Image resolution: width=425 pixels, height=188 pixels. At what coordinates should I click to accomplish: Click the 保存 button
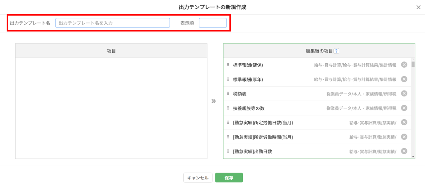(x=229, y=178)
